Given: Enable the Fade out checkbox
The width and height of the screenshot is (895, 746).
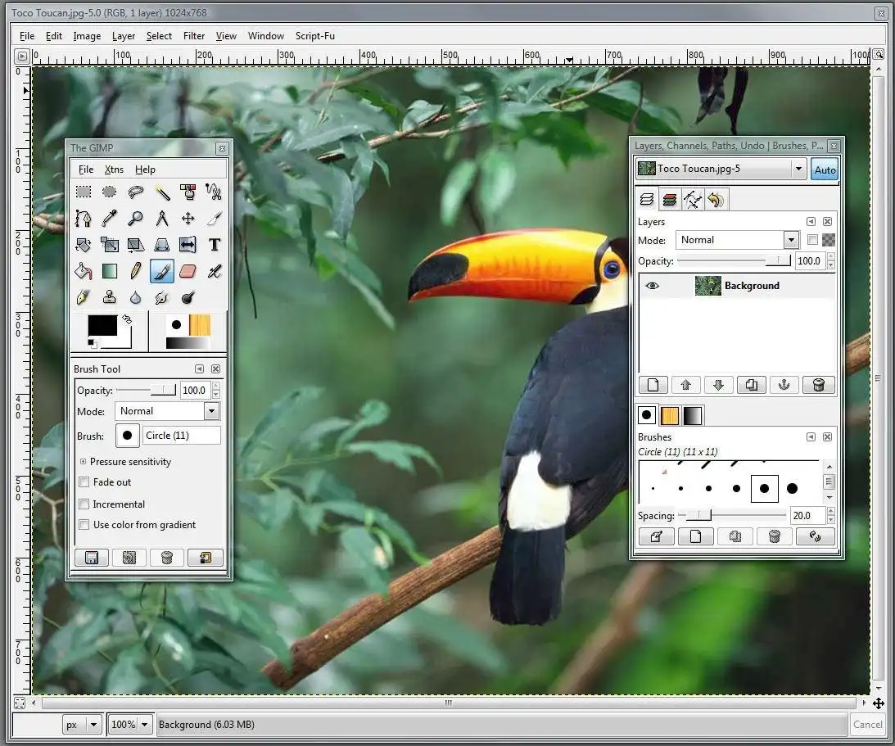Looking at the screenshot, I should 84,482.
